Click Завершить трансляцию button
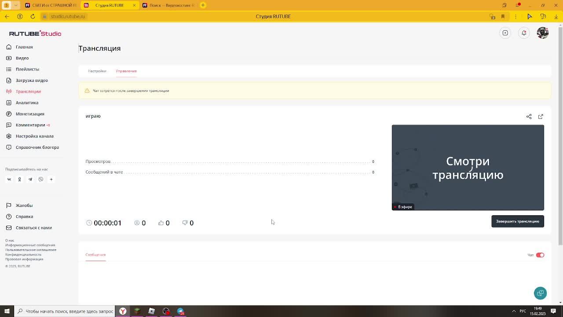 518,221
